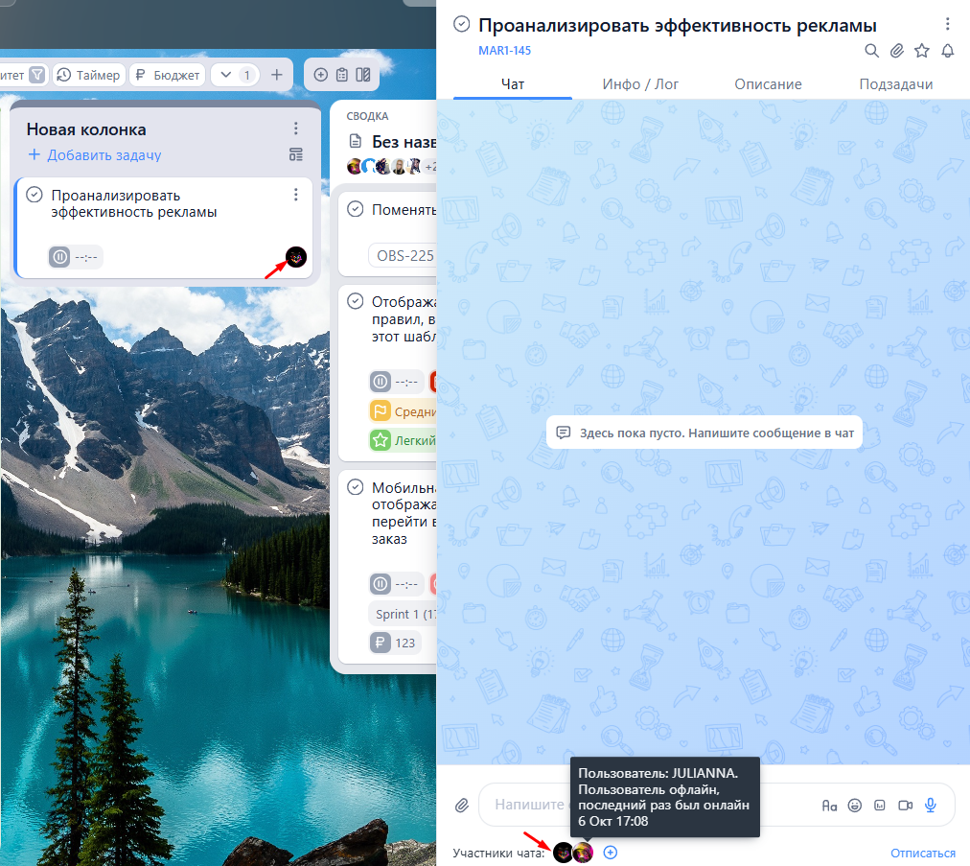Click the layout icon under the Новая колонка menu

click(x=296, y=154)
